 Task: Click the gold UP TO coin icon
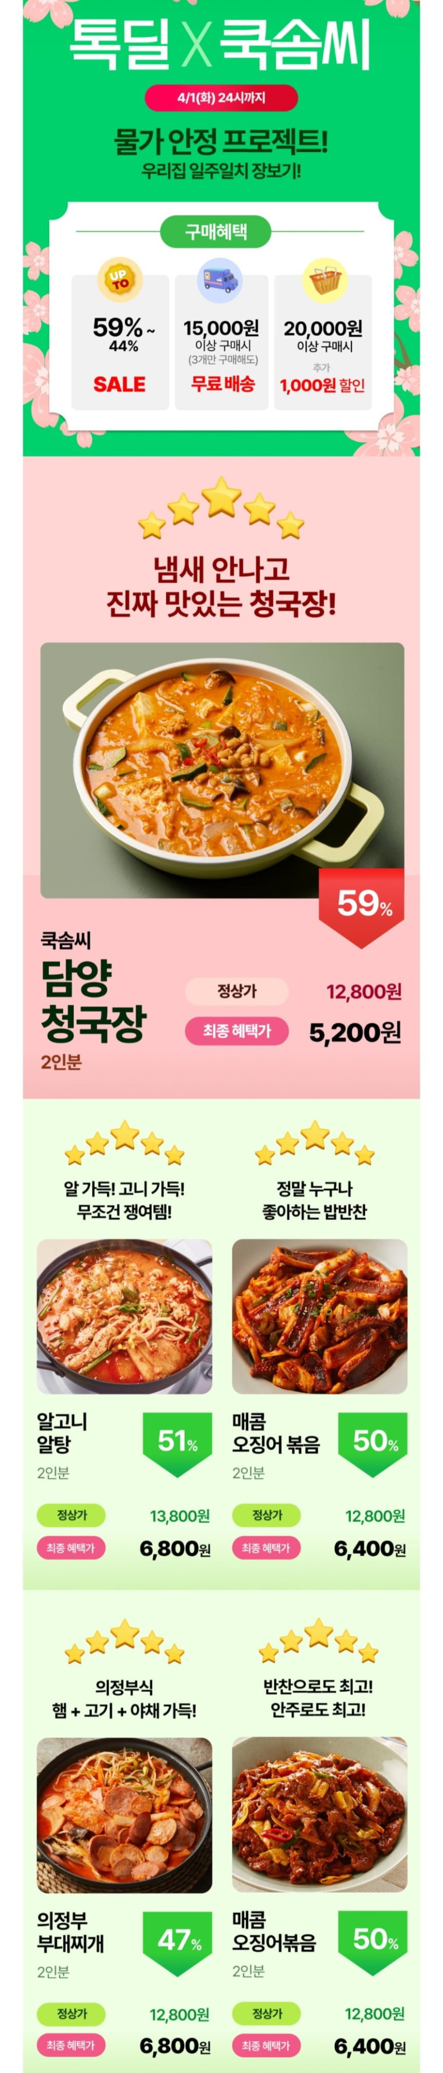120,279
